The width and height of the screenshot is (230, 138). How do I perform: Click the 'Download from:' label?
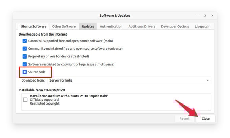[33, 80]
